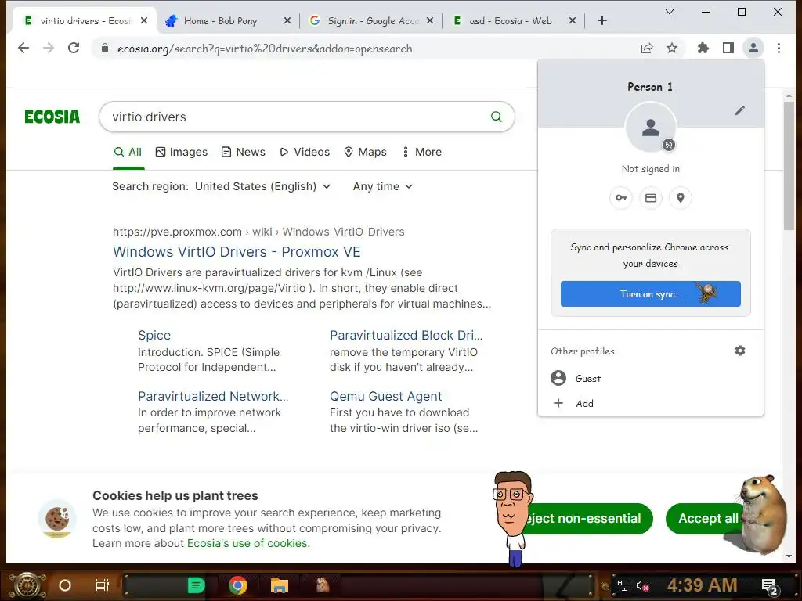Open network tray icon
Screen dimensions: 802x601
coord(624,585)
